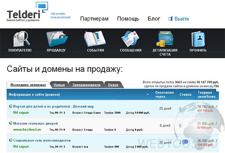The width and height of the screenshot is (225, 153).
Task: Click the door icon beside Выйти
Action: [x=171, y=18]
